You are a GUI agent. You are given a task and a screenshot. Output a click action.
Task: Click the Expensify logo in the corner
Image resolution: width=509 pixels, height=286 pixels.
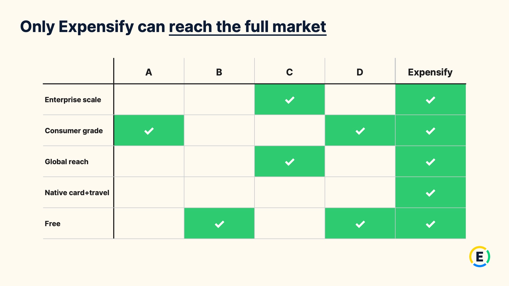pos(480,257)
